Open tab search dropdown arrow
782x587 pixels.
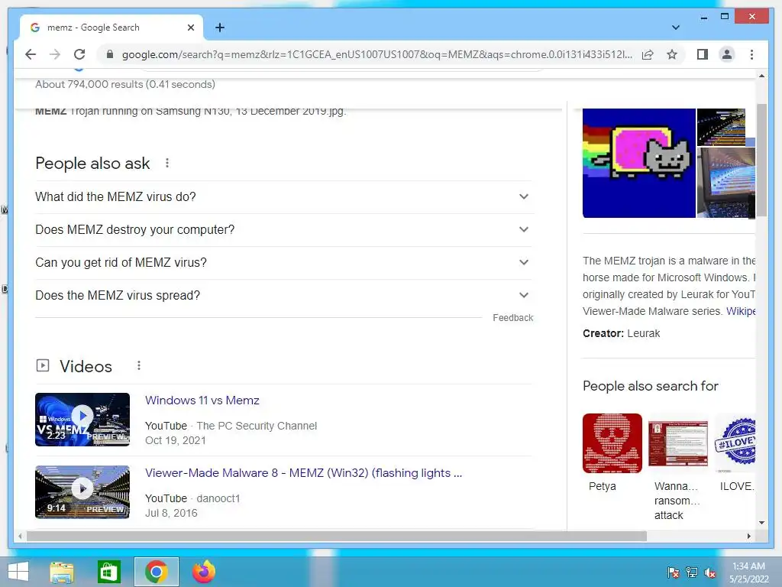coord(675,28)
